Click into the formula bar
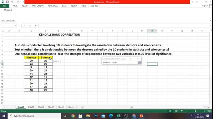Image resolution: width=213 pixels, height=119 pixels. coord(124,26)
